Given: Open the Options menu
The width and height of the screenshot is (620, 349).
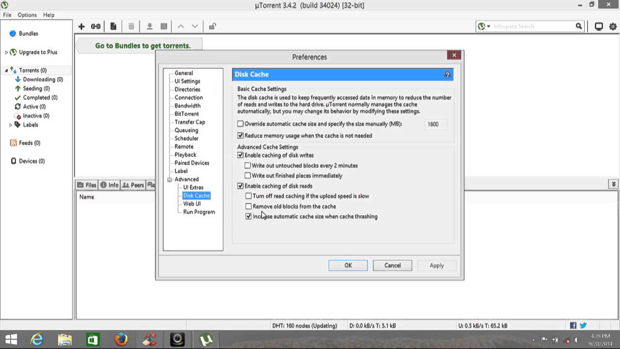Looking at the screenshot, I should [x=27, y=15].
